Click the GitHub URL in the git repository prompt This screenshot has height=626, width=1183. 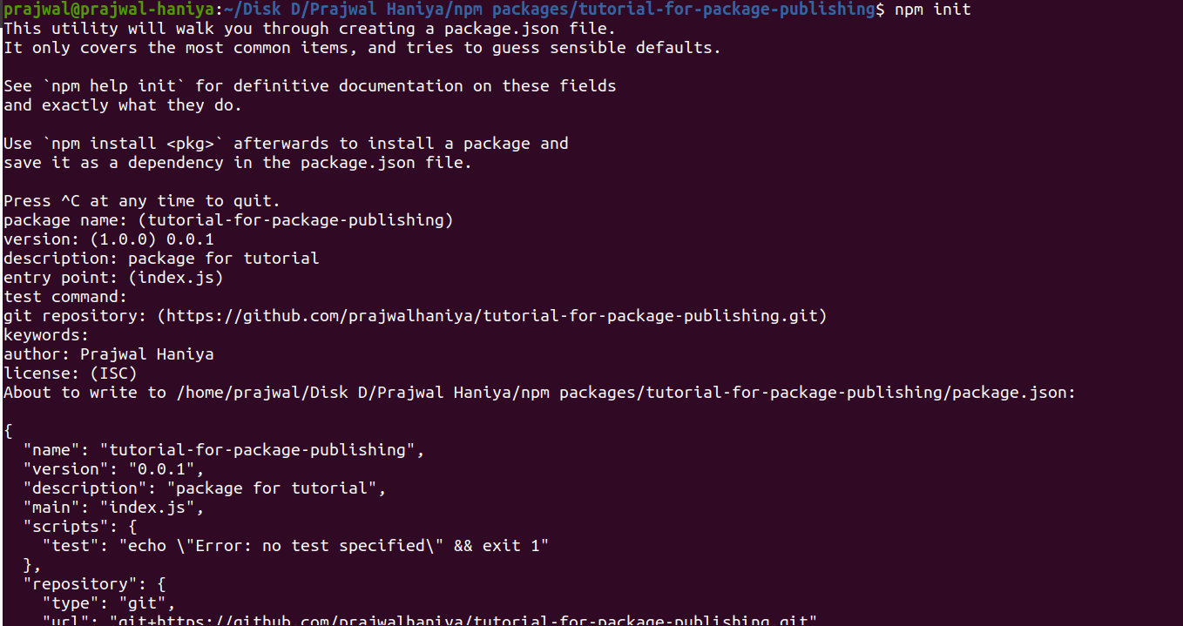492,316
